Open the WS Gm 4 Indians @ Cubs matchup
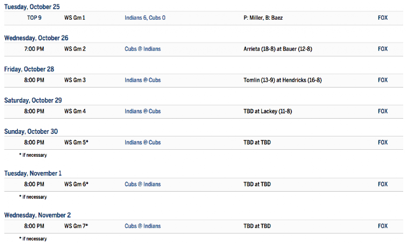407x245 pixels. [x=142, y=111]
